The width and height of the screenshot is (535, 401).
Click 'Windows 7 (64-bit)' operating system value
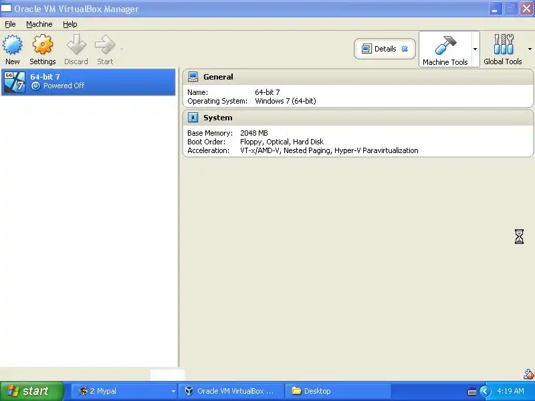tap(286, 101)
